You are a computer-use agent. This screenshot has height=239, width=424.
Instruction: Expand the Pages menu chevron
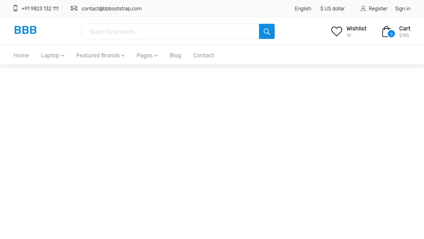point(156,55)
